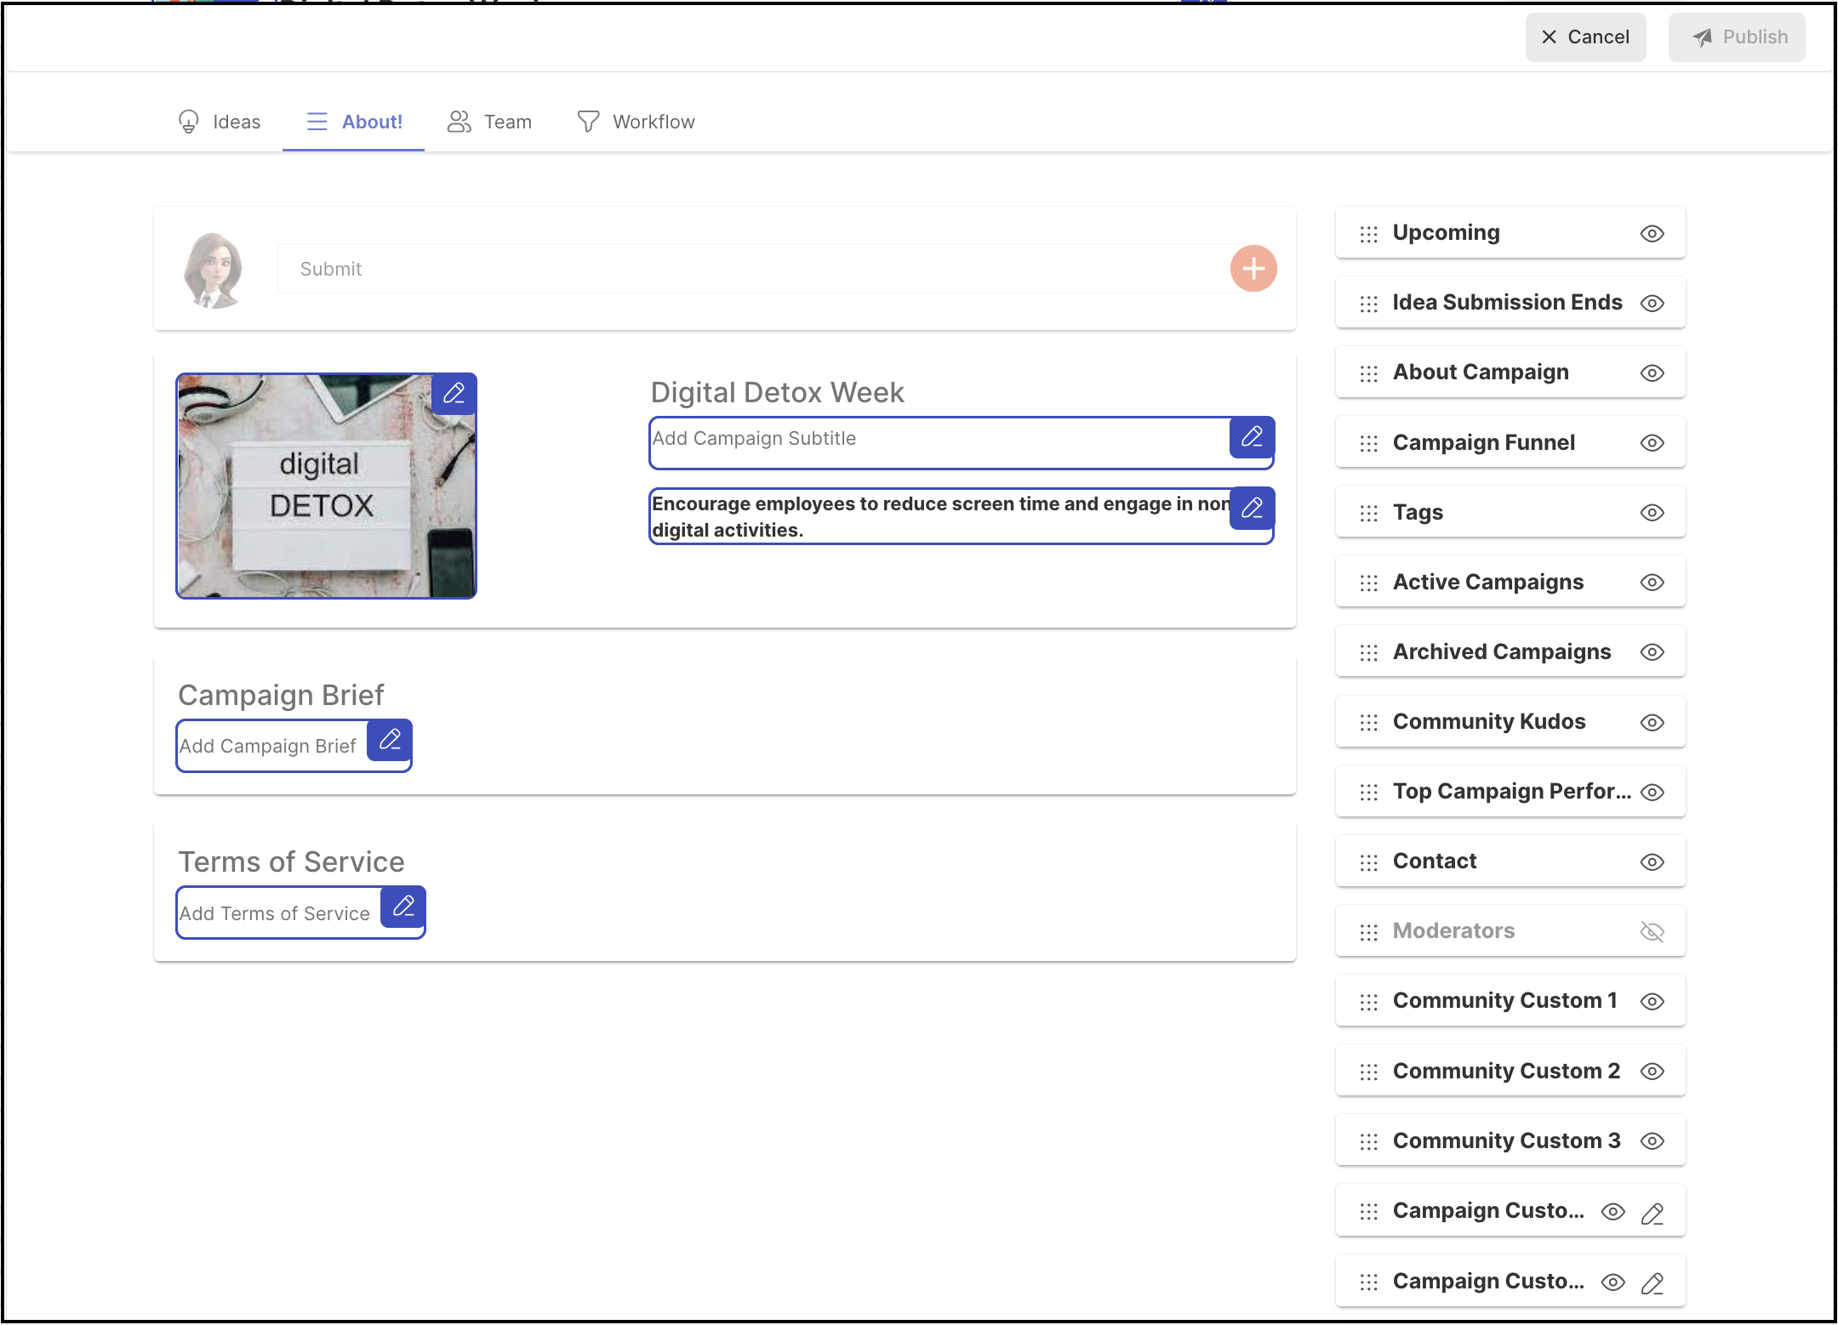Click the Digital Detox Week title
Image resolution: width=1838 pixels, height=1325 pixels.
pos(777,392)
